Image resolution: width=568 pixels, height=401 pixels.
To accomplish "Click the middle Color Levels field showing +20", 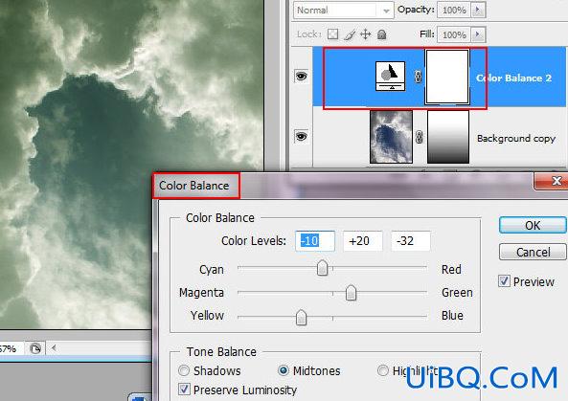I will [x=363, y=241].
